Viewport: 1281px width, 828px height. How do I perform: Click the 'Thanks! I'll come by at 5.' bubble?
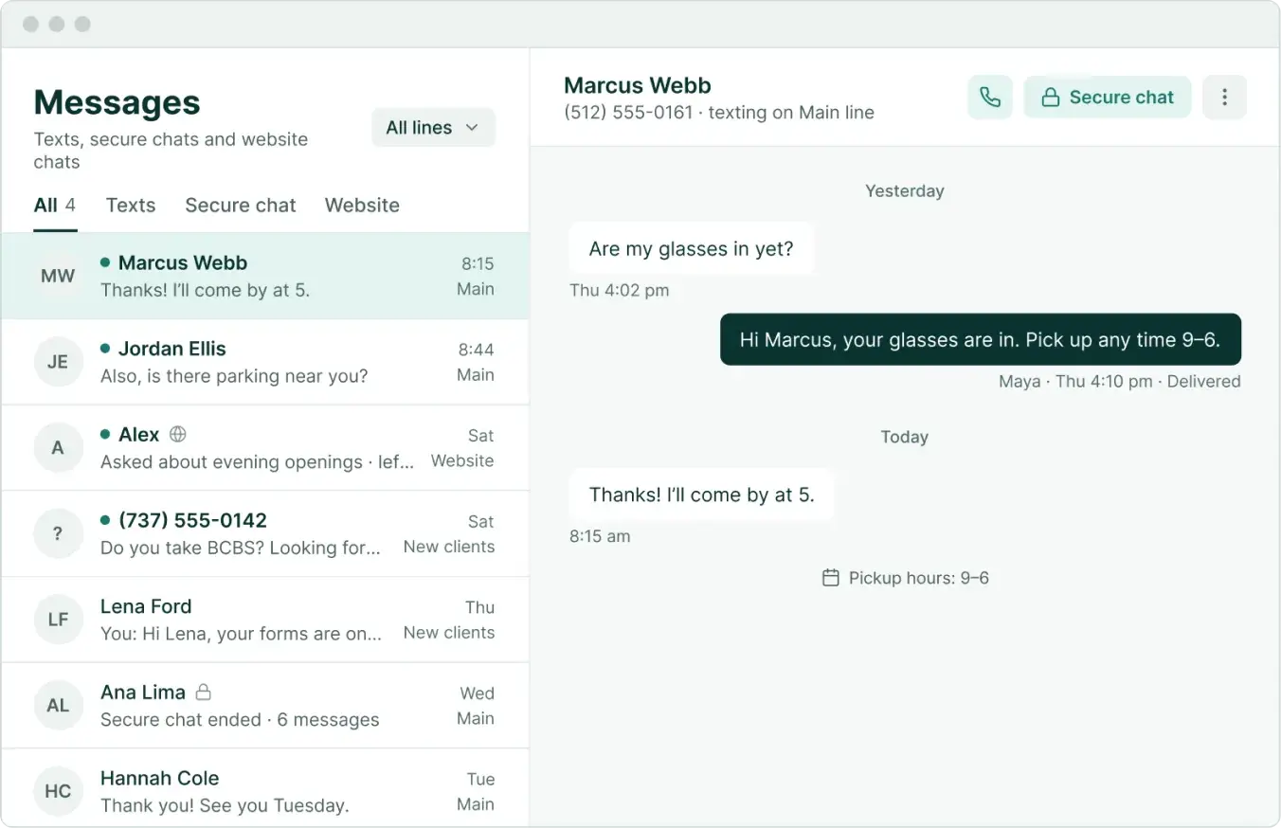coord(701,495)
